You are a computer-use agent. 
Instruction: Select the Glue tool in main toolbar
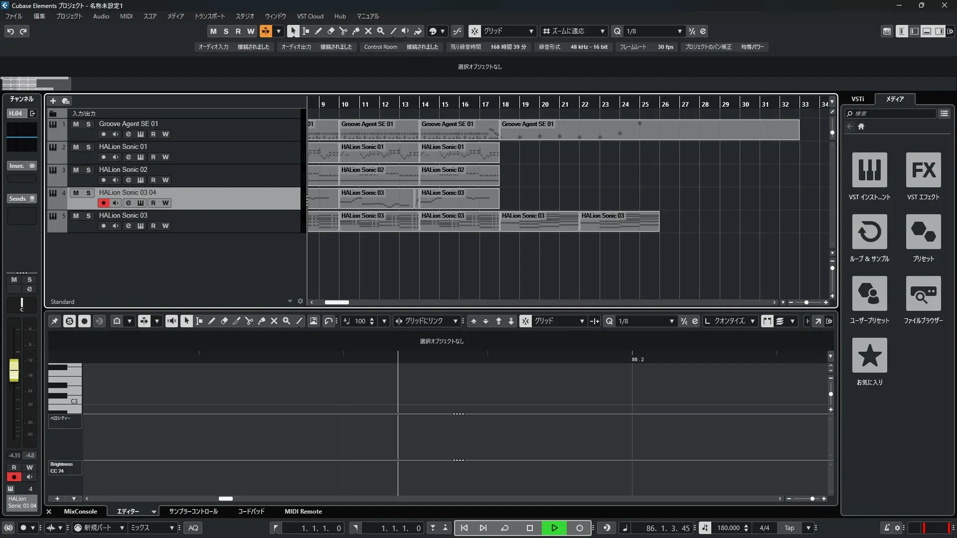coord(355,31)
